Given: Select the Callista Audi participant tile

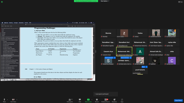Looking at the screenshot, I should click(x=172, y=61).
